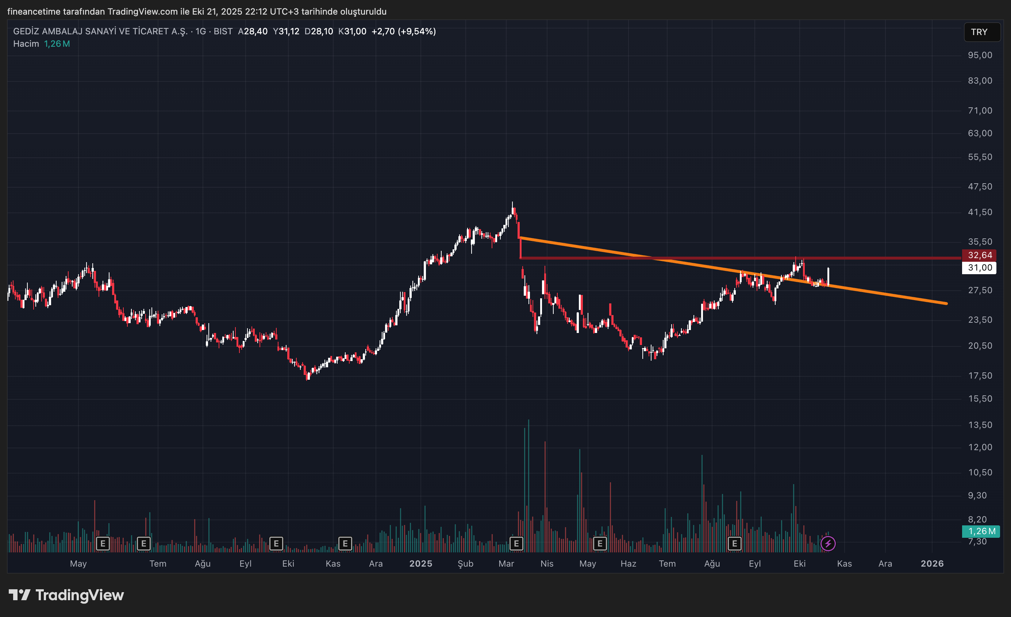
Task: Click the 2026 label on time axis
Action: coord(932,563)
